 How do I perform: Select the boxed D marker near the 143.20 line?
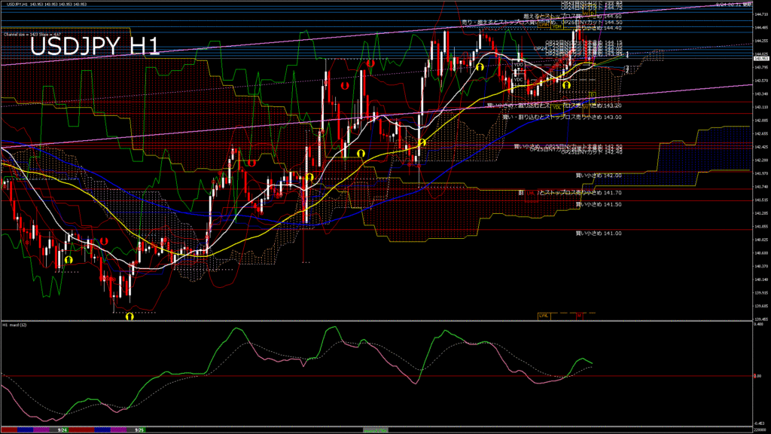(x=591, y=95)
